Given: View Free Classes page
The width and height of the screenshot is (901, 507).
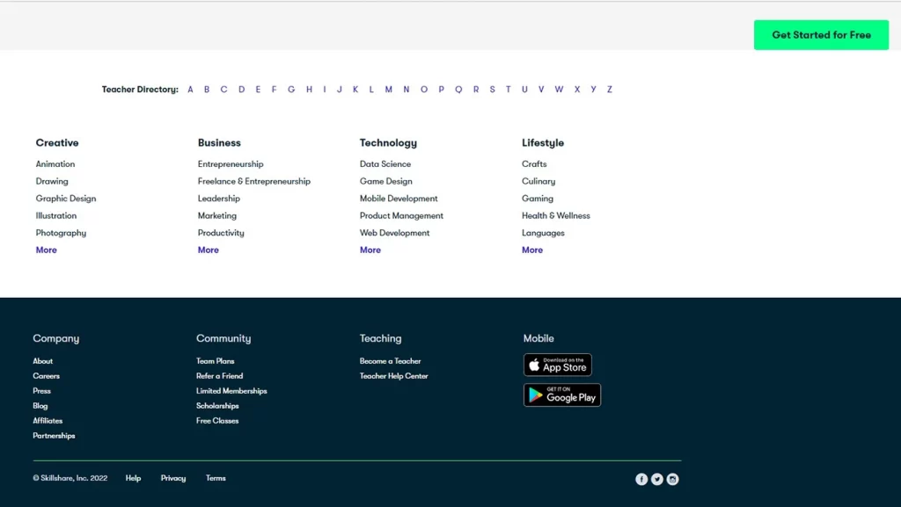Looking at the screenshot, I should pyautogui.click(x=217, y=421).
